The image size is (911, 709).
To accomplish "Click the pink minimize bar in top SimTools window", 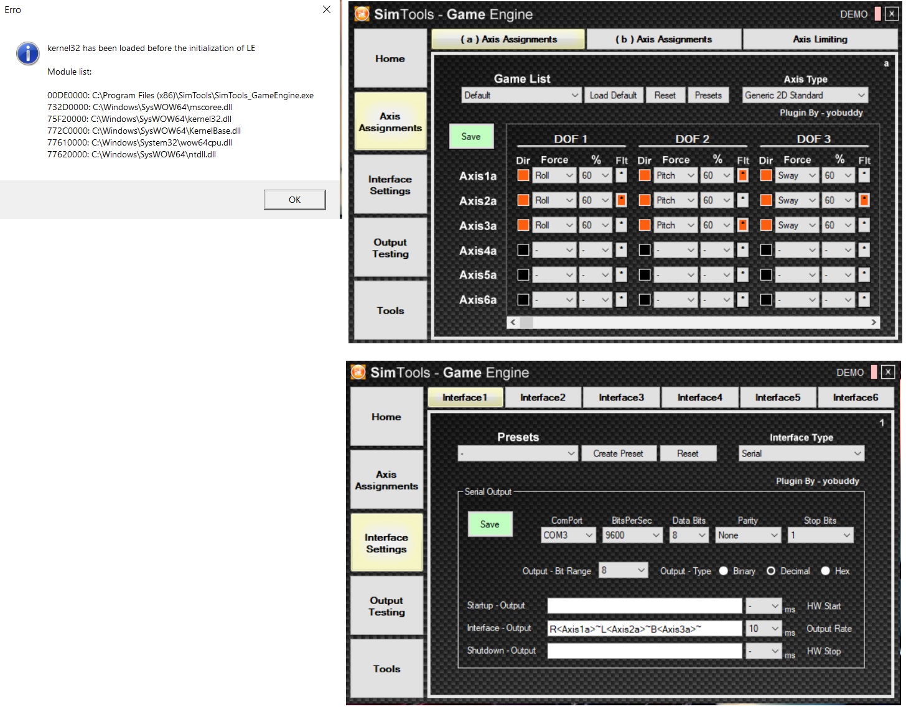I will (x=877, y=14).
